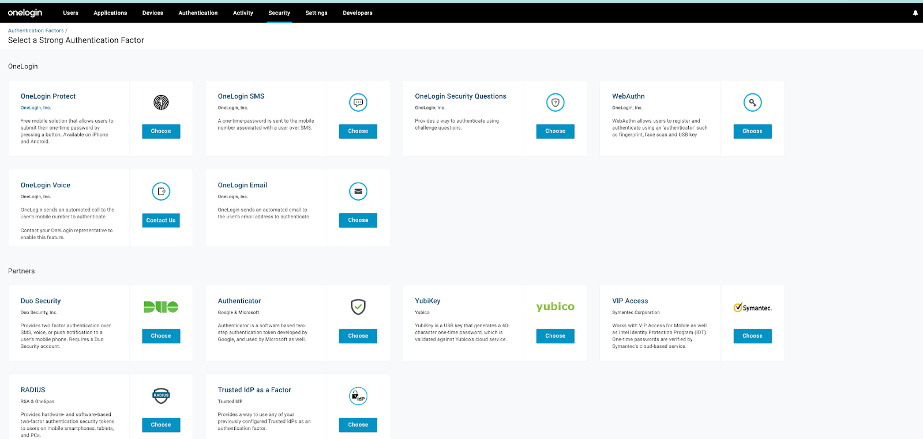The width and height of the screenshot is (923, 439).
Task: Click the OneLogin SMS title
Action: (241, 96)
